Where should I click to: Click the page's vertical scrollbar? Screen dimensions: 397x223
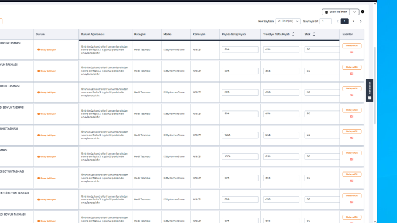point(375,85)
